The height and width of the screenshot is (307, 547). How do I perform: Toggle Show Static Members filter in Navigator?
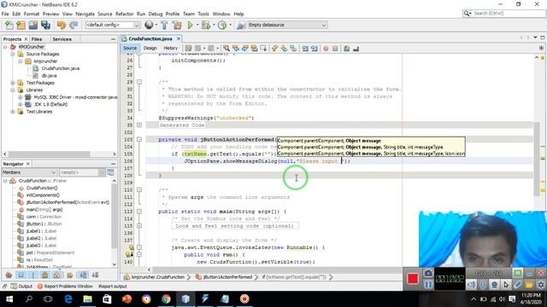coord(33,275)
